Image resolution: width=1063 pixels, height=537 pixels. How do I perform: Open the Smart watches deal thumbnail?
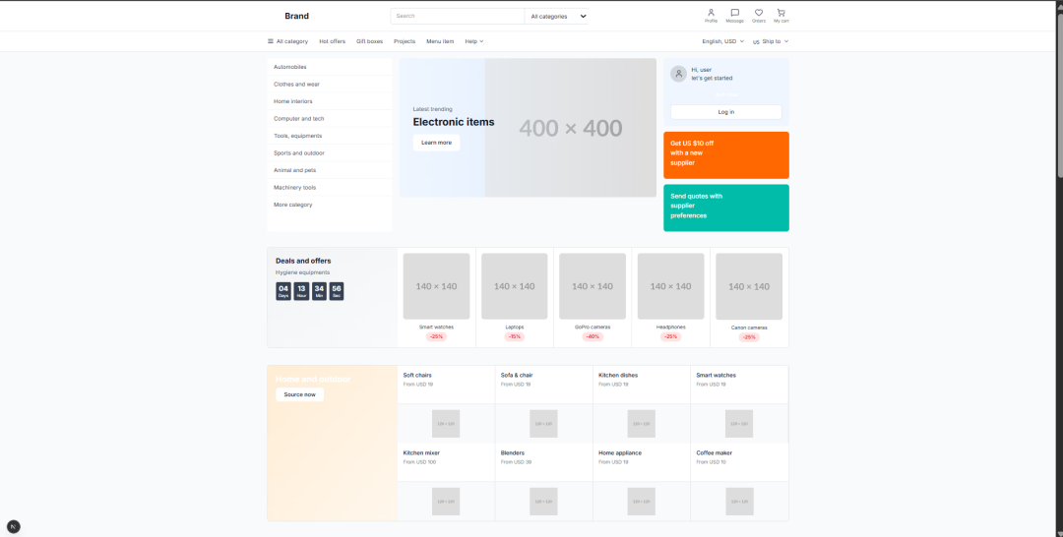click(436, 286)
